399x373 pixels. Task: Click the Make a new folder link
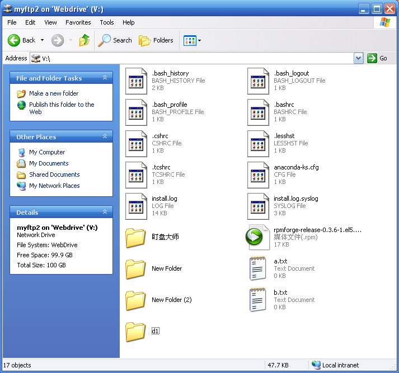pyautogui.click(x=54, y=93)
